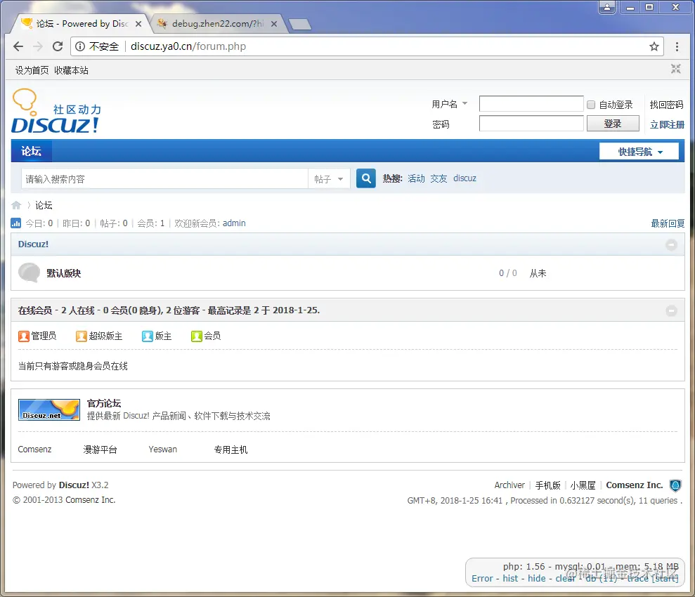Open the 小黑屋 footer link
The height and width of the screenshot is (597, 695).
[583, 485]
